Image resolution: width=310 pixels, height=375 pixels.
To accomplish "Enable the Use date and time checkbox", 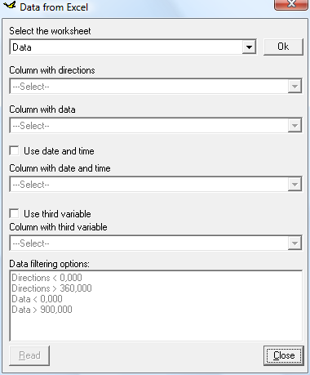I will [x=14, y=150].
